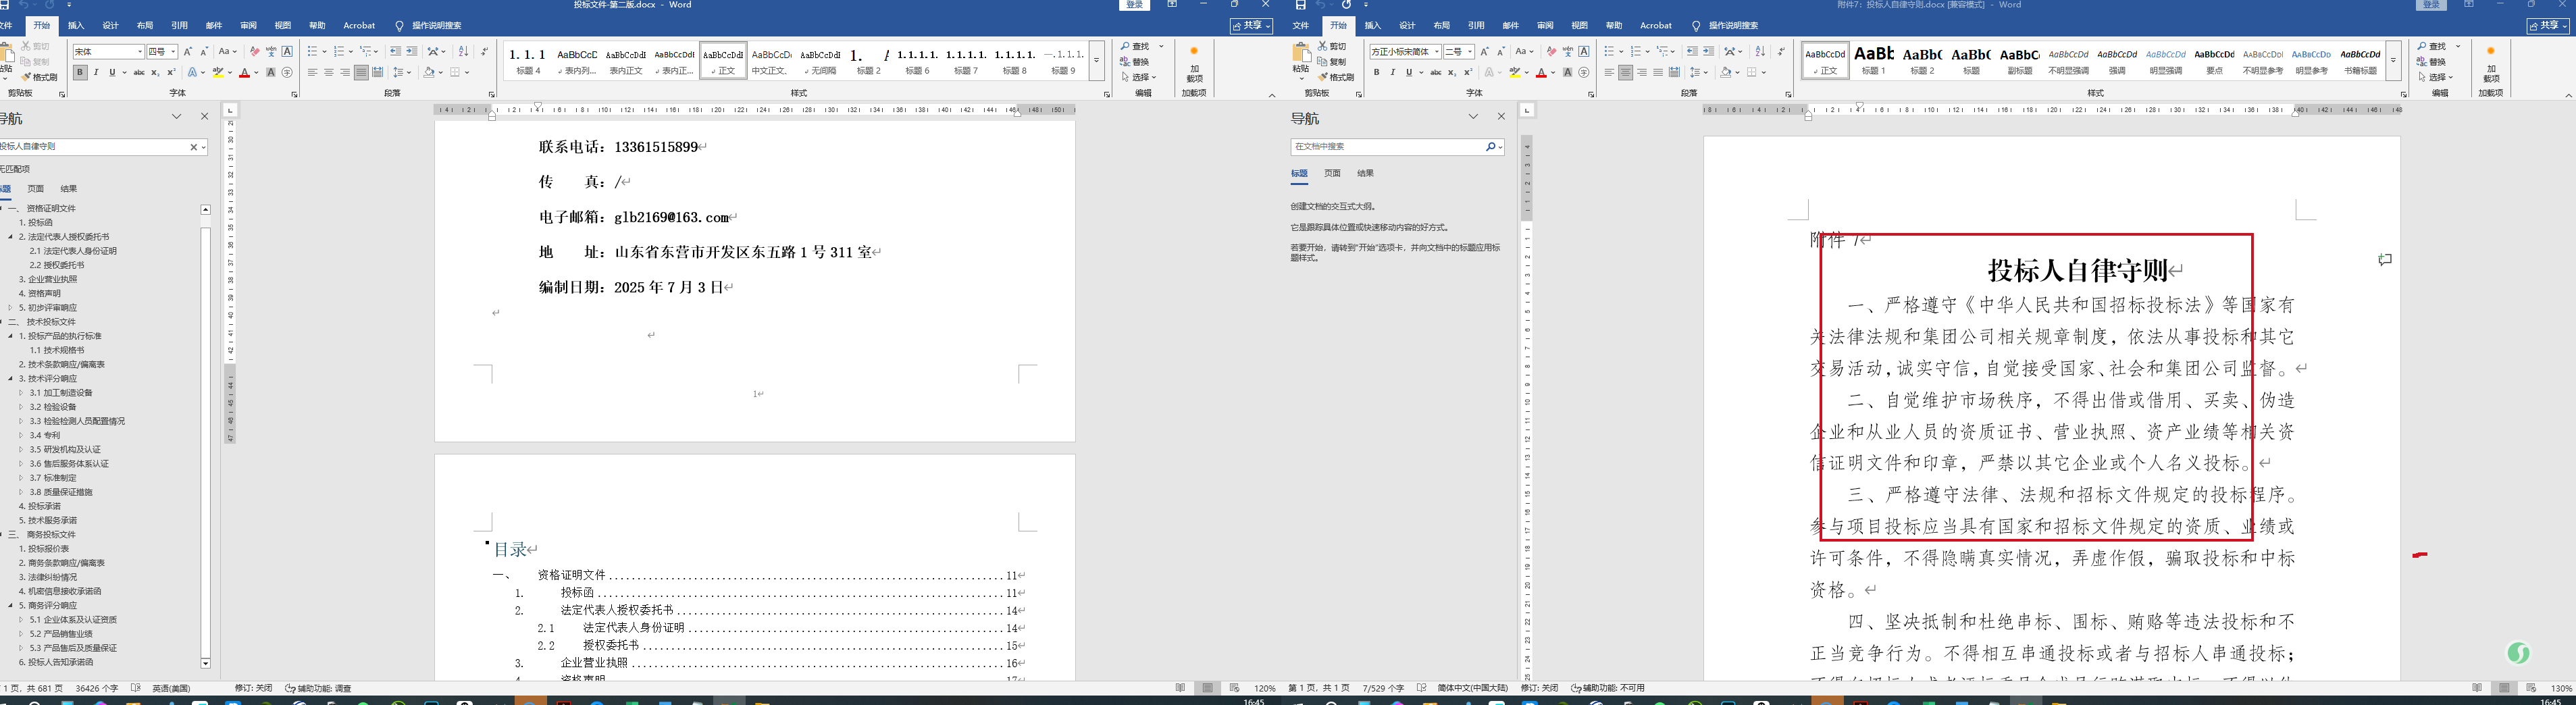Viewport: 2576px width, 705px height.
Task: Toggle subscript in left Word window
Action: (x=155, y=72)
